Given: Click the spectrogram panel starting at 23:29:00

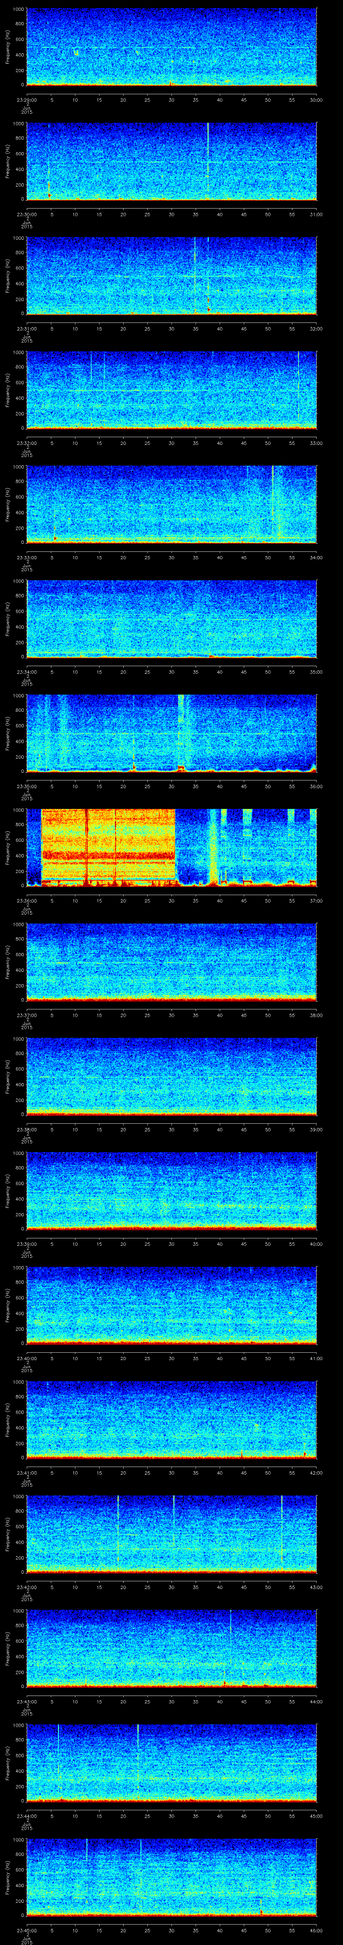Looking at the screenshot, I should pos(171,47).
